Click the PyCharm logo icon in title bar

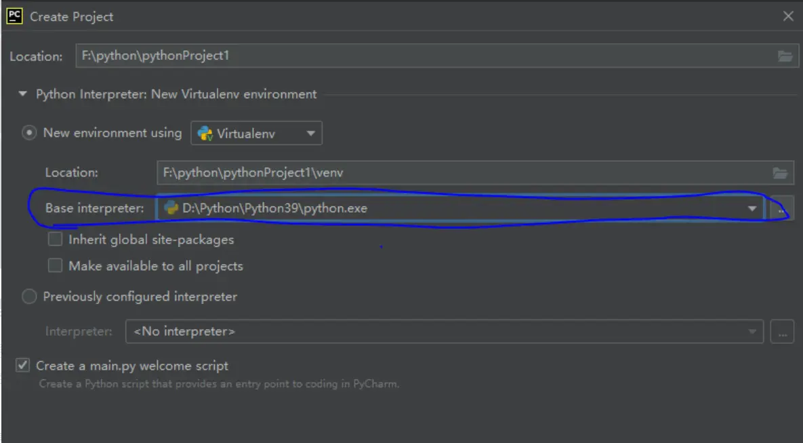14,16
